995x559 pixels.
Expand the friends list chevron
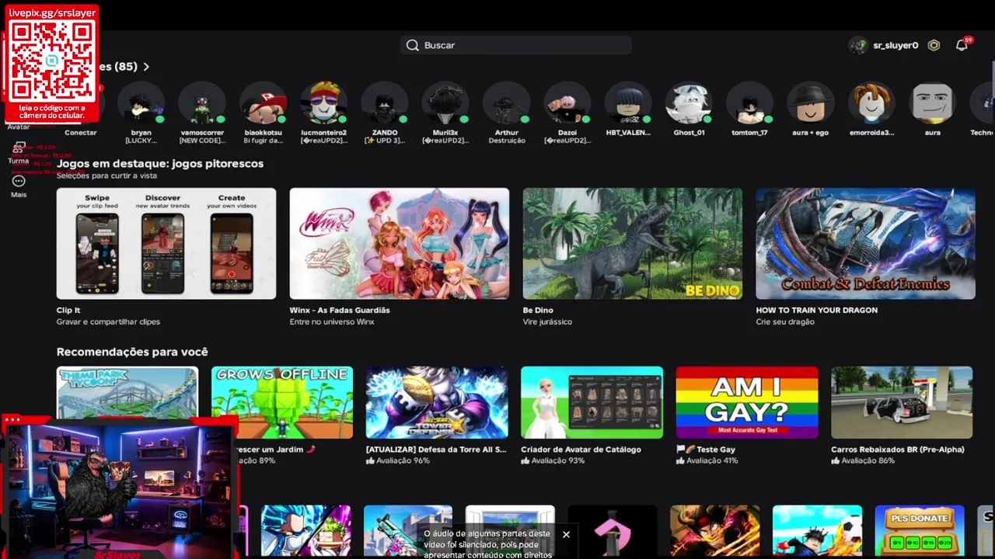[x=146, y=67]
